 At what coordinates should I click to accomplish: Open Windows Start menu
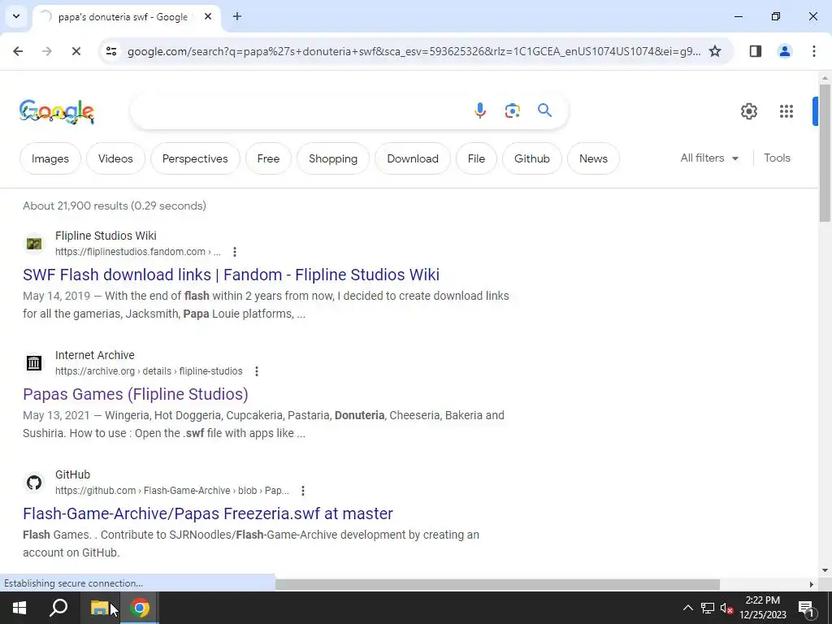point(19,608)
